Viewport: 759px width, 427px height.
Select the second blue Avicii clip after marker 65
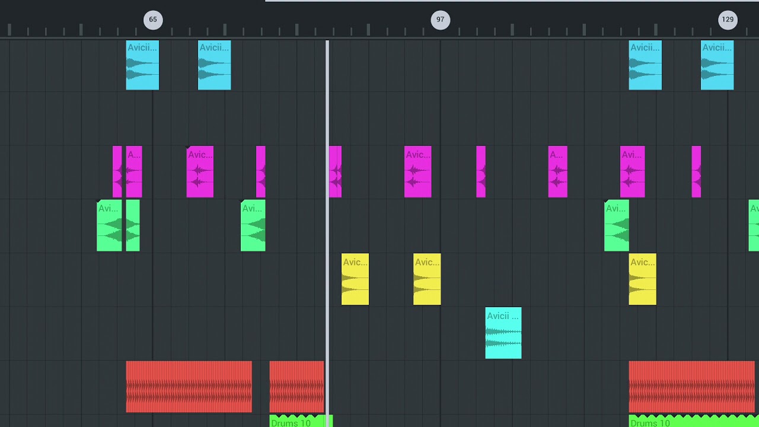point(214,65)
